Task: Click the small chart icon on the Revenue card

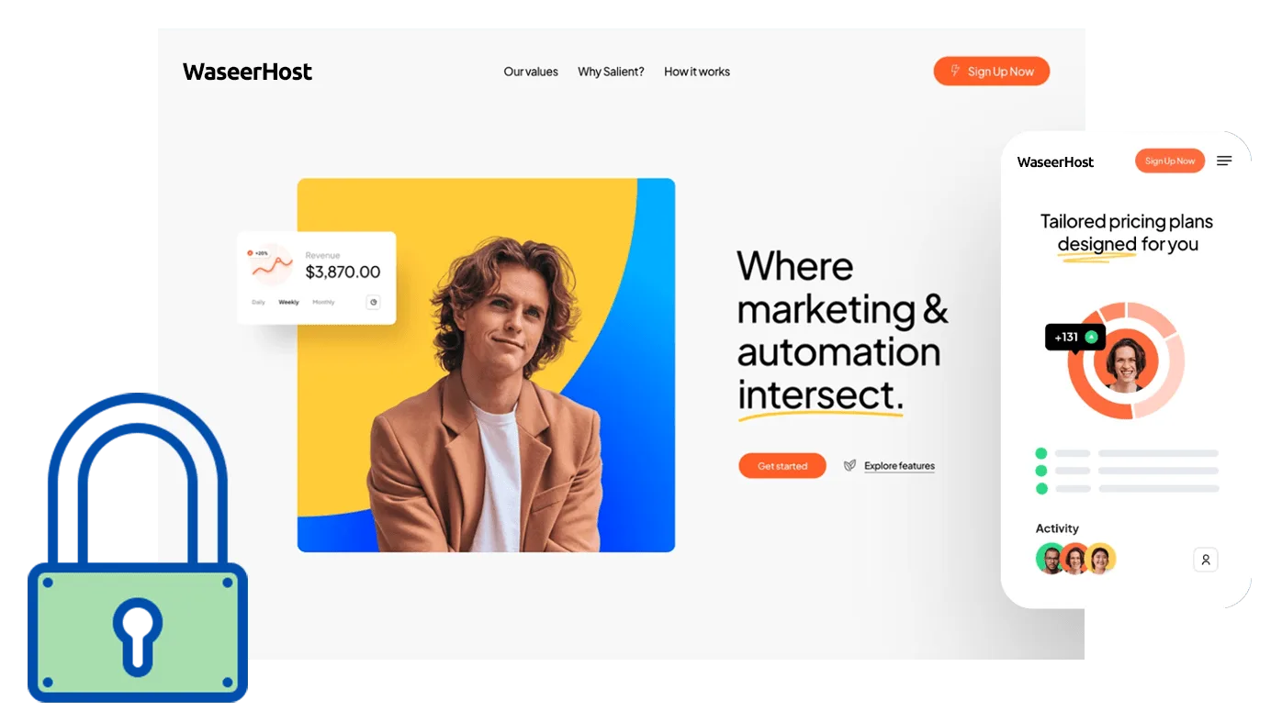Action: click(373, 302)
